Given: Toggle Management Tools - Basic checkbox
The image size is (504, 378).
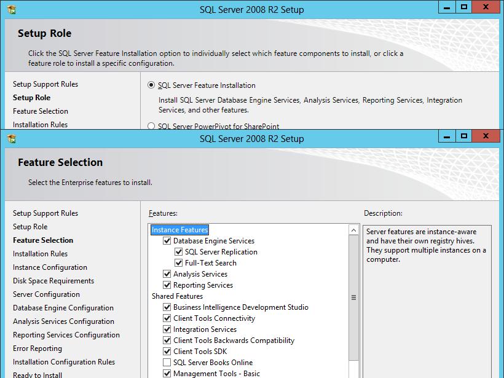Looking at the screenshot, I should tap(167, 374).
